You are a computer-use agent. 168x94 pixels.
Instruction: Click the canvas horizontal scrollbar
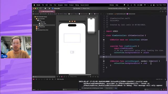pos(80,75)
